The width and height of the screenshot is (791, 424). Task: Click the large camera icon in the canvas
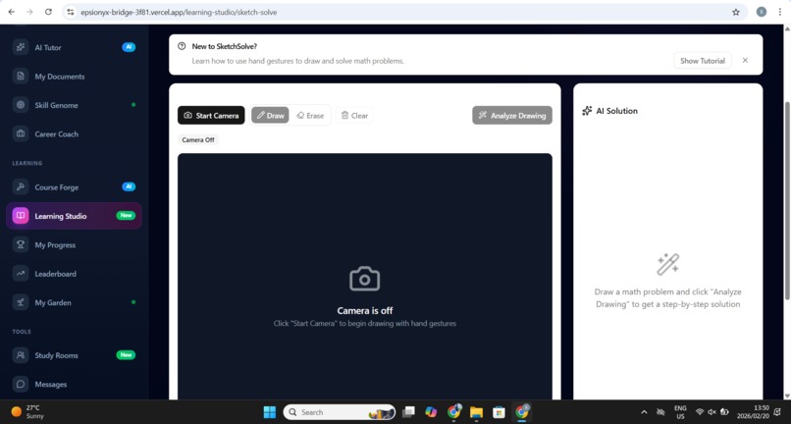point(365,279)
